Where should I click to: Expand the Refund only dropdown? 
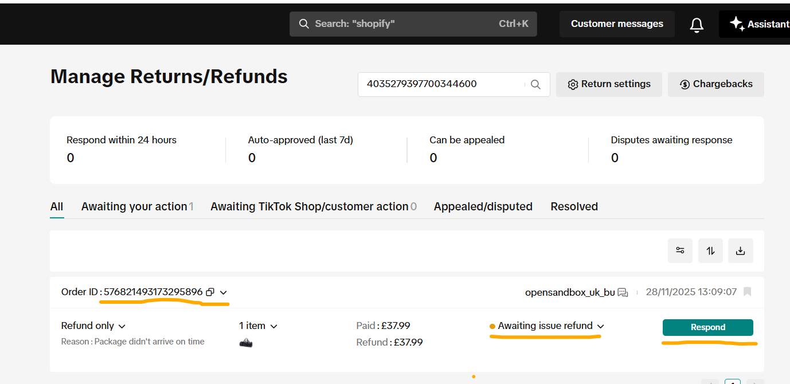coord(122,326)
